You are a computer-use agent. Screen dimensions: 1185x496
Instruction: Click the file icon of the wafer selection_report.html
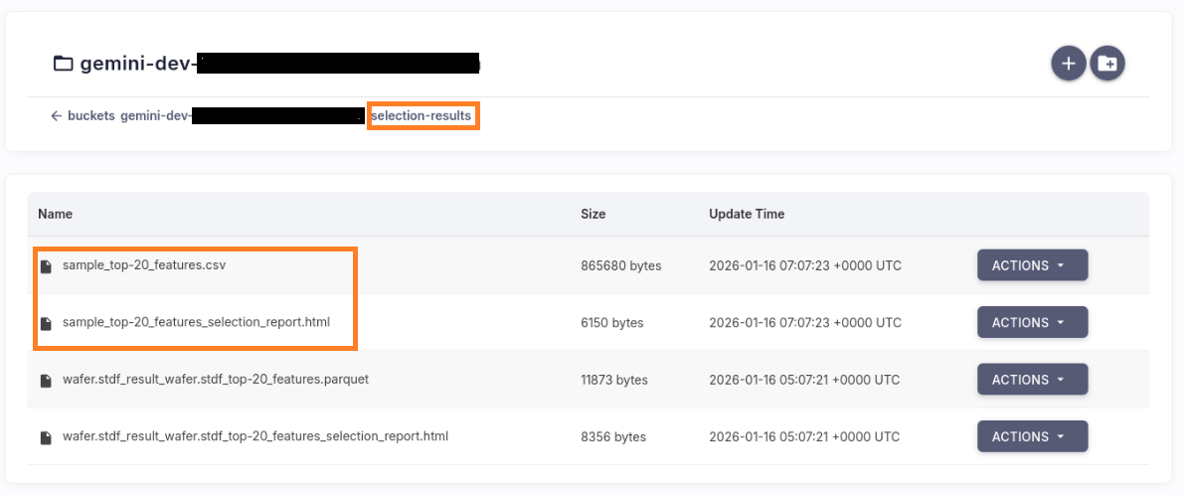tap(46, 437)
